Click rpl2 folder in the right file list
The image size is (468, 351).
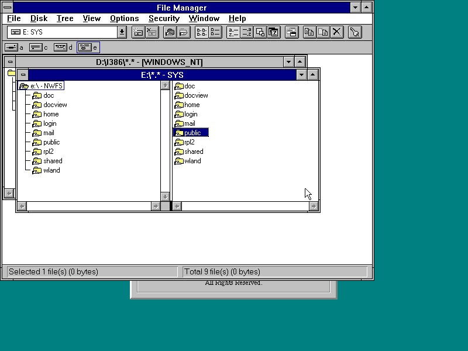tap(184, 142)
